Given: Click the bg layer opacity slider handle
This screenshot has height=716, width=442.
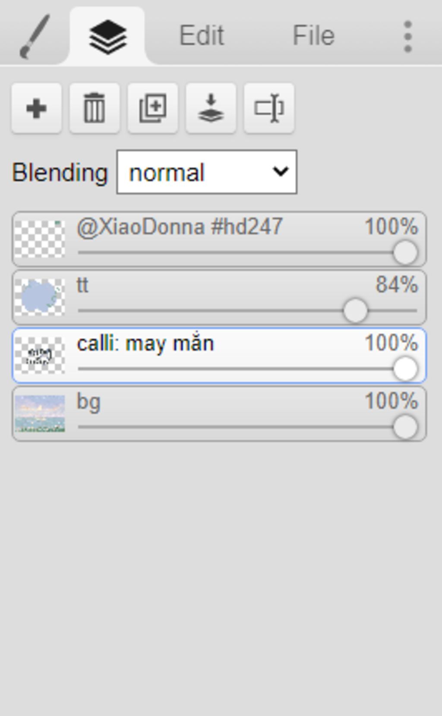Looking at the screenshot, I should [x=405, y=427].
